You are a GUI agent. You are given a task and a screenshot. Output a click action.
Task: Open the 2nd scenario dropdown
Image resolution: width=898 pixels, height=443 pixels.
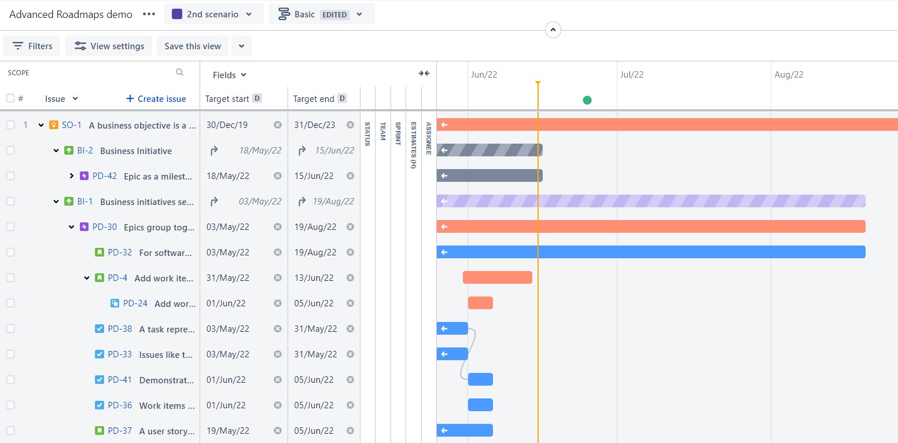click(214, 14)
